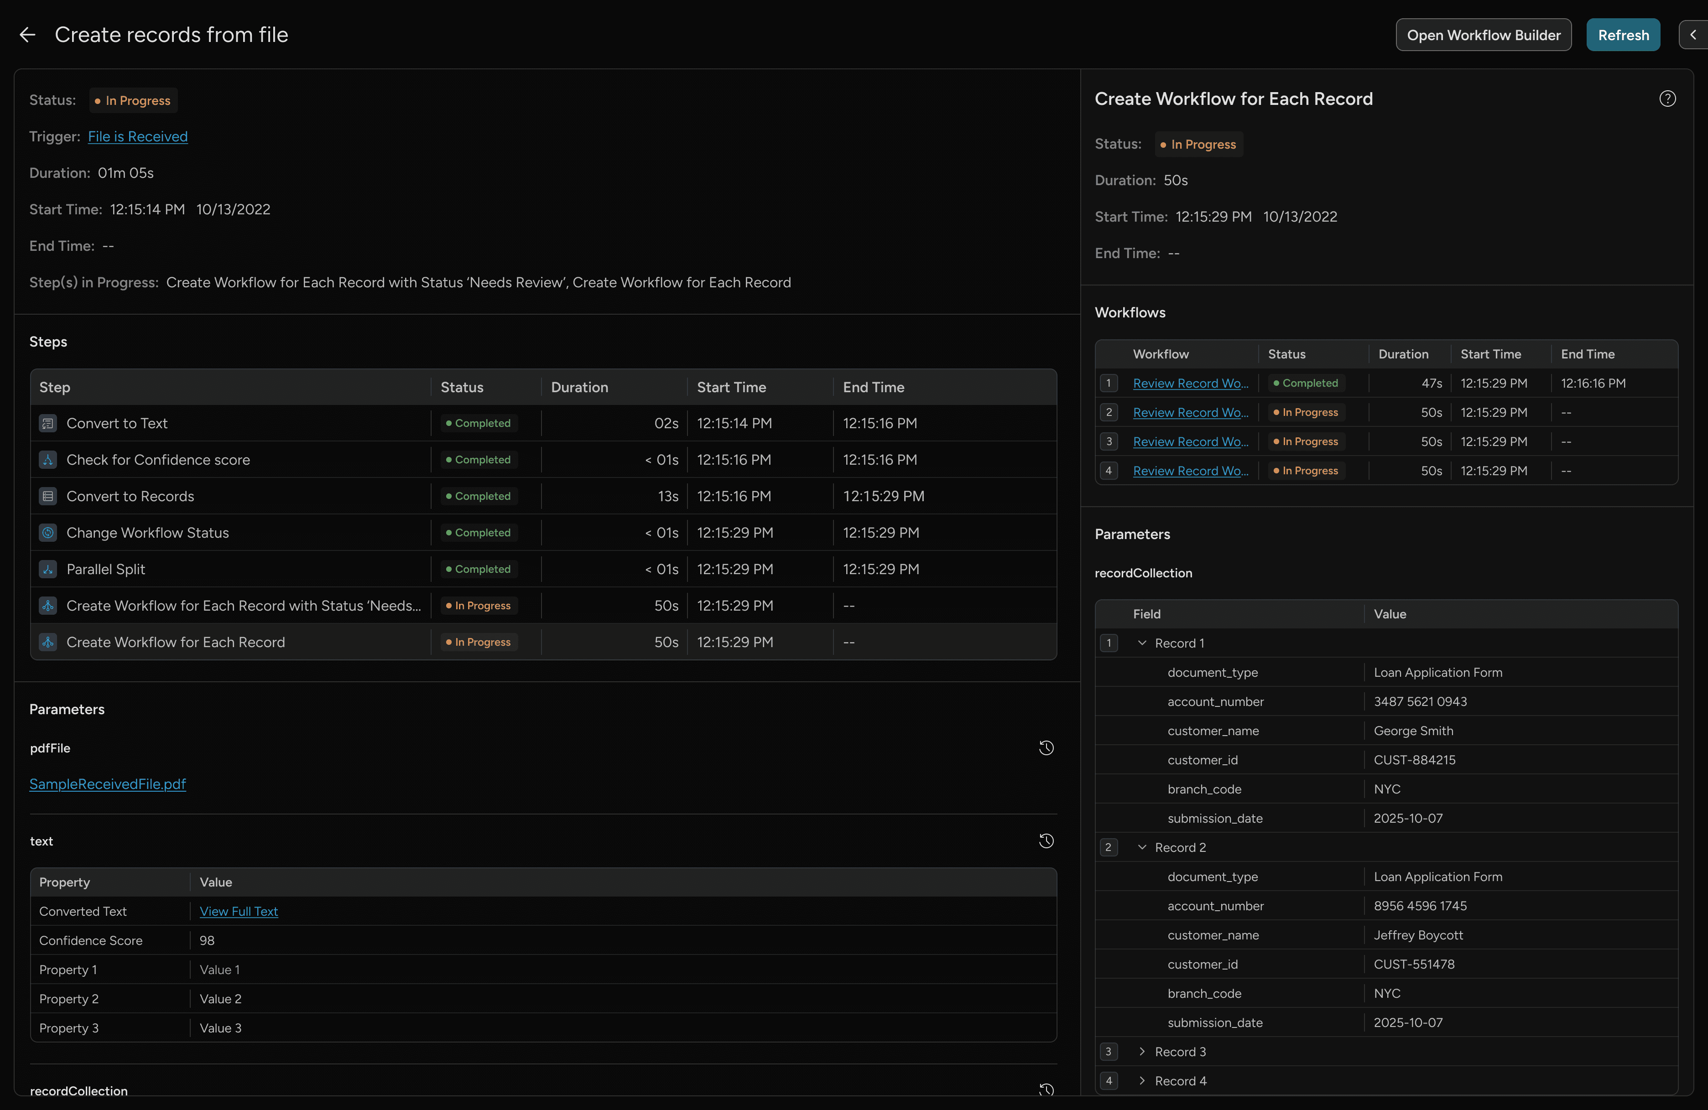Click the Convert to Records step icon
The image size is (1708, 1110).
(47, 496)
